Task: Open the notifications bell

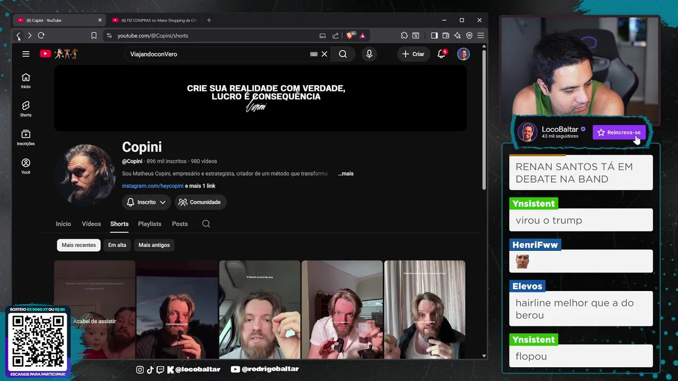Action: [441, 54]
